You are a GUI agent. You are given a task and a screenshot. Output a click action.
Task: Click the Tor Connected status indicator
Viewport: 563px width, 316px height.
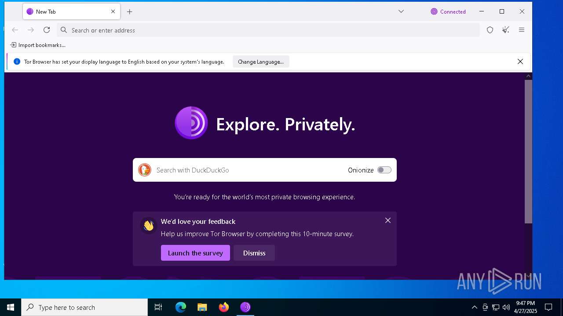tap(448, 12)
